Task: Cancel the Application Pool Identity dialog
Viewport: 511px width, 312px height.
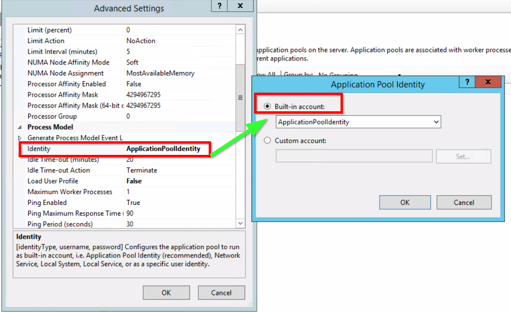Action: coord(464,202)
